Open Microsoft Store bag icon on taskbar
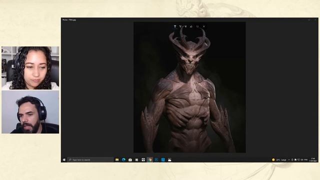The height and width of the screenshot is (180, 320). tap(130, 160)
